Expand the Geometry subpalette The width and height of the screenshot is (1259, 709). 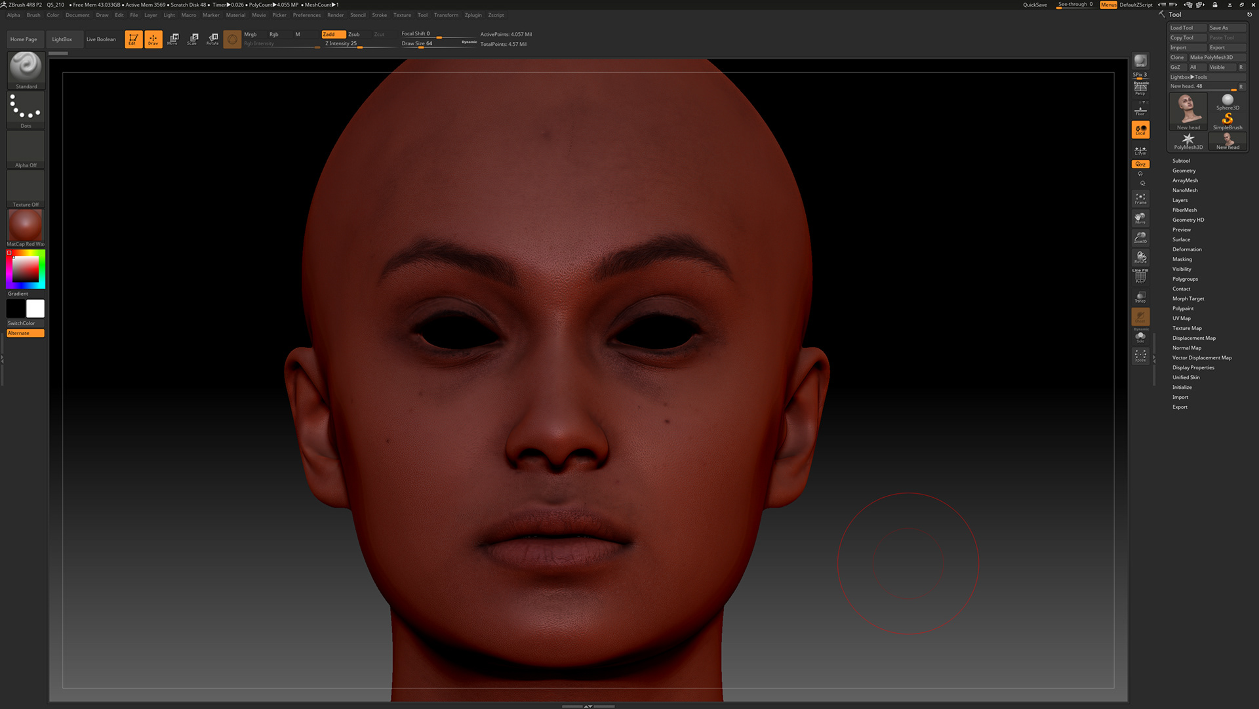(x=1184, y=171)
